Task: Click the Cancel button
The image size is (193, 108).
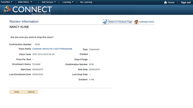Action: pos(31,92)
